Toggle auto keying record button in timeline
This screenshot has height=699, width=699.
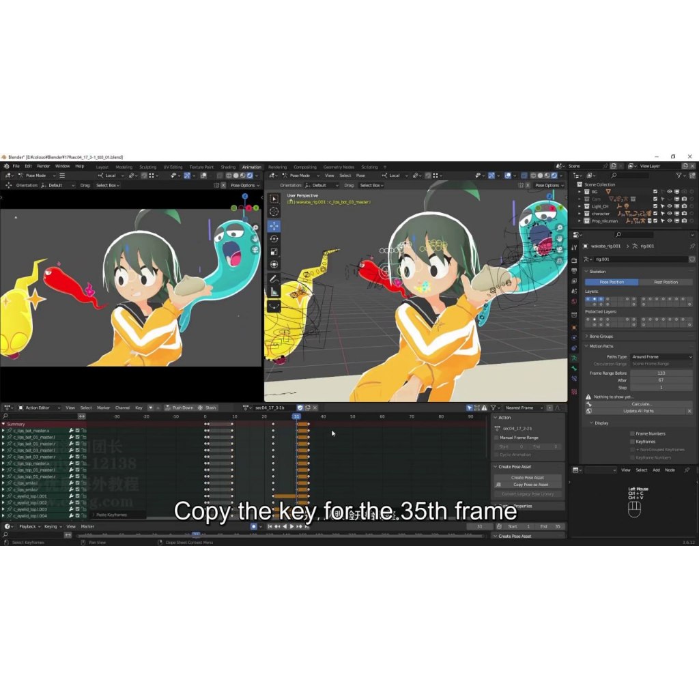click(254, 526)
